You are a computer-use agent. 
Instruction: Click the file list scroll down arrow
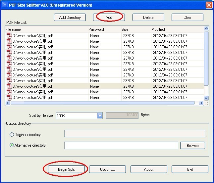[x=206, y=98]
